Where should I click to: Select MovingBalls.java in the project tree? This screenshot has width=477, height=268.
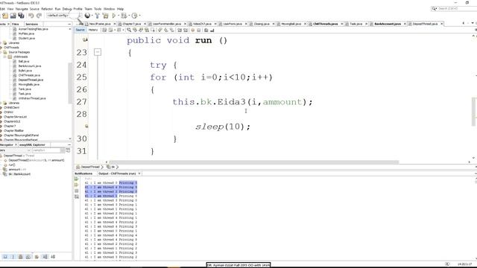[x=28, y=84]
